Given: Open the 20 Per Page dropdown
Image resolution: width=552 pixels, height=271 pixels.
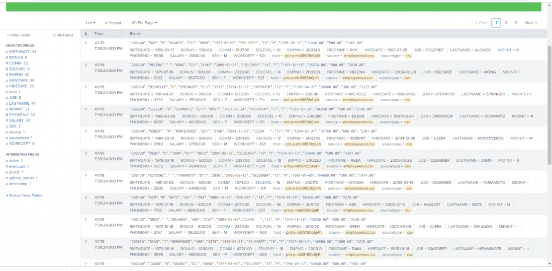Looking at the screenshot, I should [144, 23].
